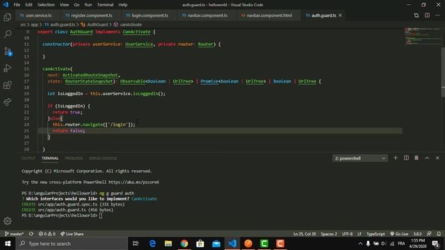The width and height of the screenshot is (445, 250).
Task: Expand the canActivate breadcrumb segment
Action: (x=128, y=25)
